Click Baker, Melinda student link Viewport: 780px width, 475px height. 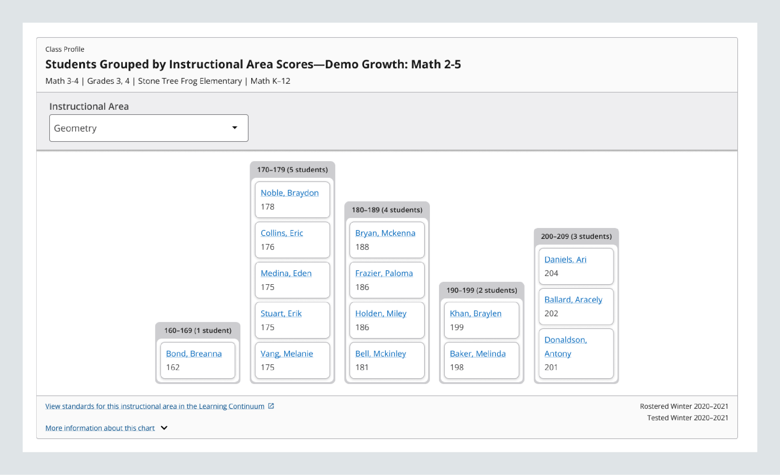pos(477,354)
